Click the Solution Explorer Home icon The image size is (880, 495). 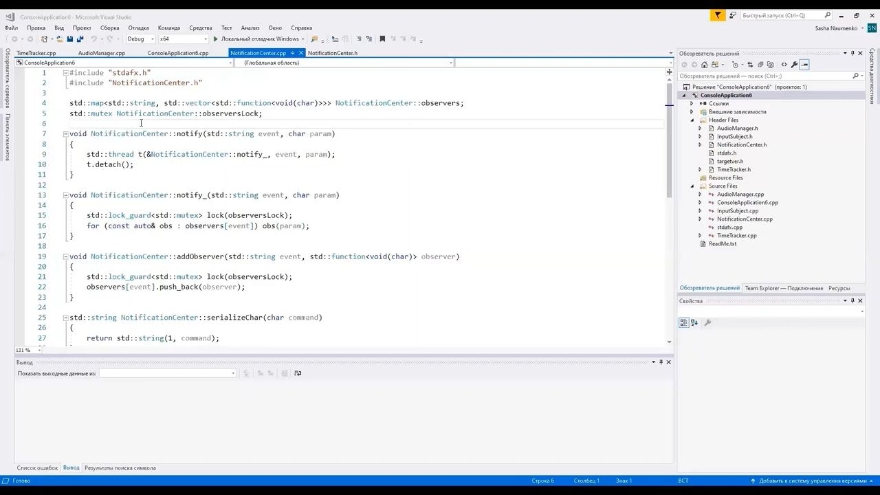pyautogui.click(x=704, y=65)
